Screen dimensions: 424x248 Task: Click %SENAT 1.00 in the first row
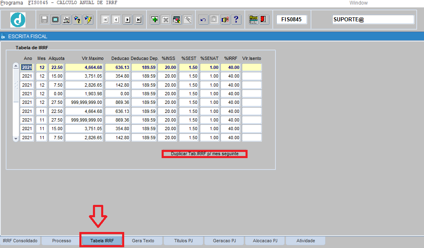pos(210,67)
